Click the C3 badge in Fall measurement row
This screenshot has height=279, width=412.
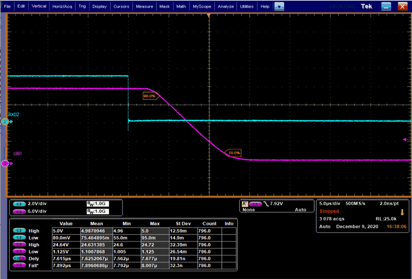(19, 265)
